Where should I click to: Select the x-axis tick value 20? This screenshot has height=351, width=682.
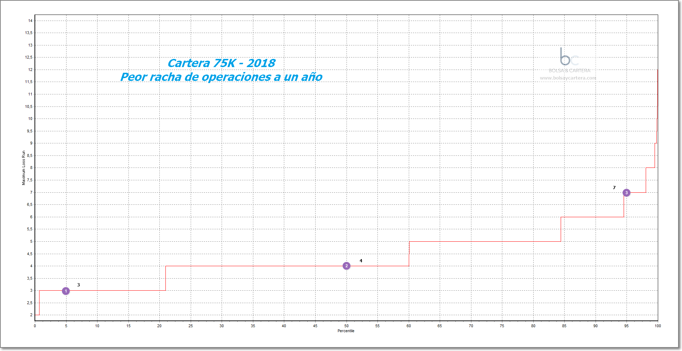point(159,326)
